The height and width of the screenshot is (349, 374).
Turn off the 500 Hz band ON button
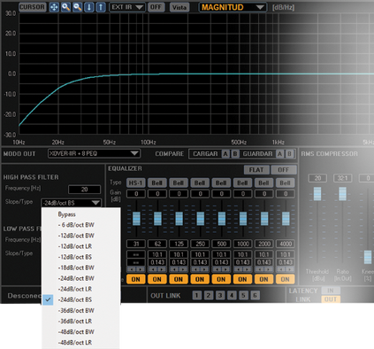click(x=221, y=279)
